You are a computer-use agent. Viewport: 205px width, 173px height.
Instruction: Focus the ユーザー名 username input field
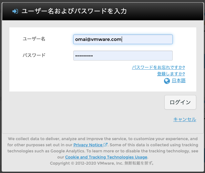[x=123, y=39]
